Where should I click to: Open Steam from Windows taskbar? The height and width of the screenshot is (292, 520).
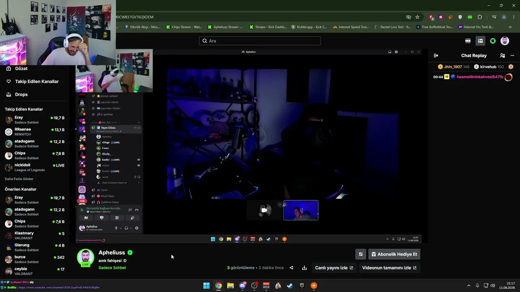(x=290, y=286)
